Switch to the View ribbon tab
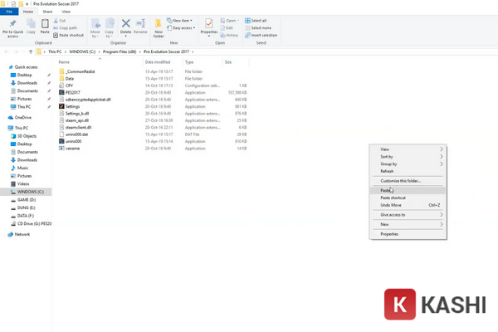Viewport: 498px width, 332px height. tap(66, 12)
